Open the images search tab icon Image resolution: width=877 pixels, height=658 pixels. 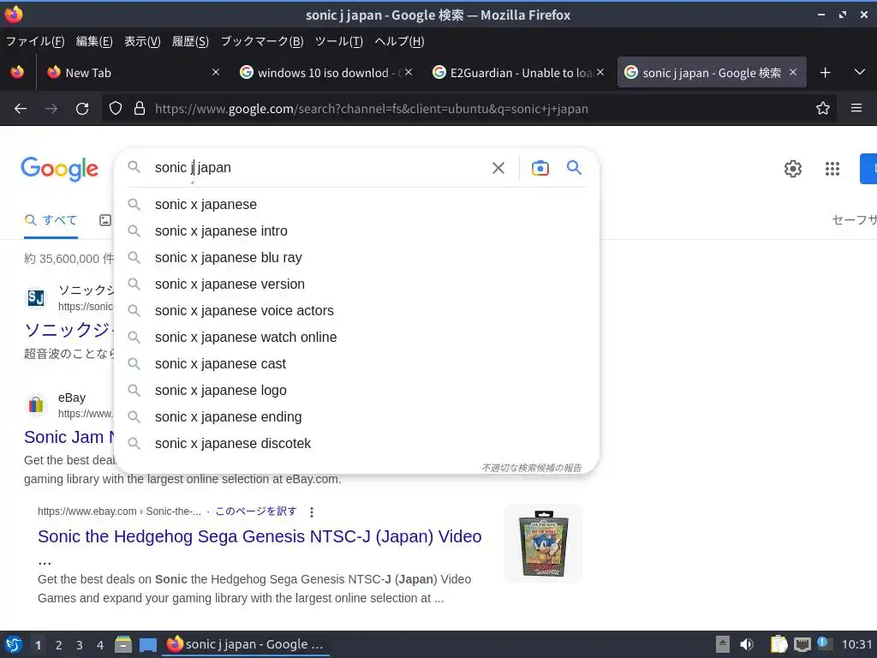(105, 220)
